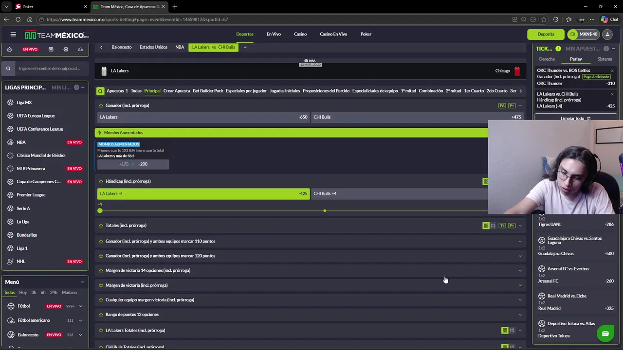Filter Menú by 24h time range
This screenshot has height=350, width=623.
pyautogui.click(x=54, y=293)
